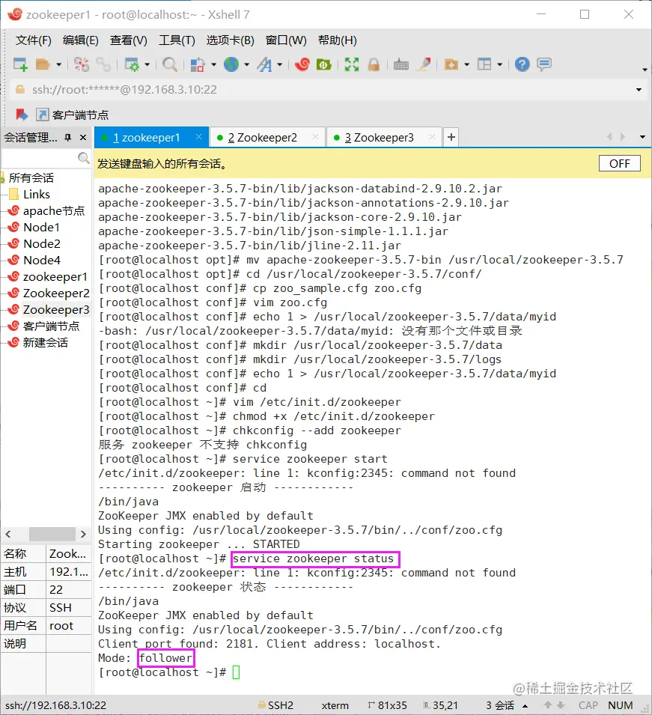Select the apache节点 session

[x=54, y=210]
